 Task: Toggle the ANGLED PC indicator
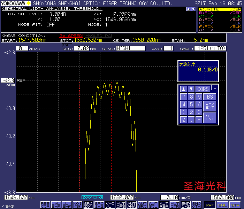tap(98, 36)
